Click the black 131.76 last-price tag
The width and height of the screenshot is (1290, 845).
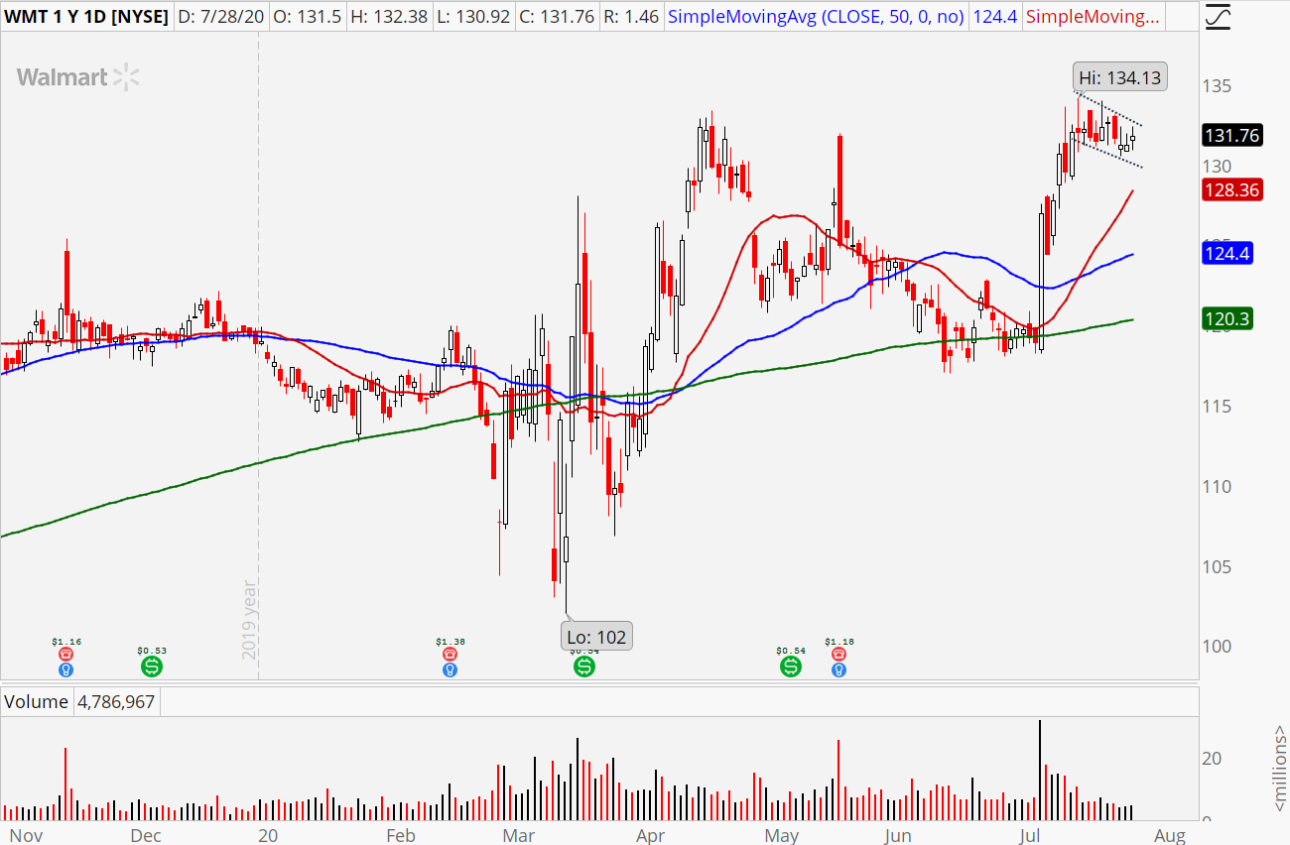coord(1231,136)
